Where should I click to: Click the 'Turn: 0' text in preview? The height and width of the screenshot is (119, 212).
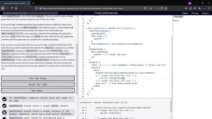[x=176, y=20]
